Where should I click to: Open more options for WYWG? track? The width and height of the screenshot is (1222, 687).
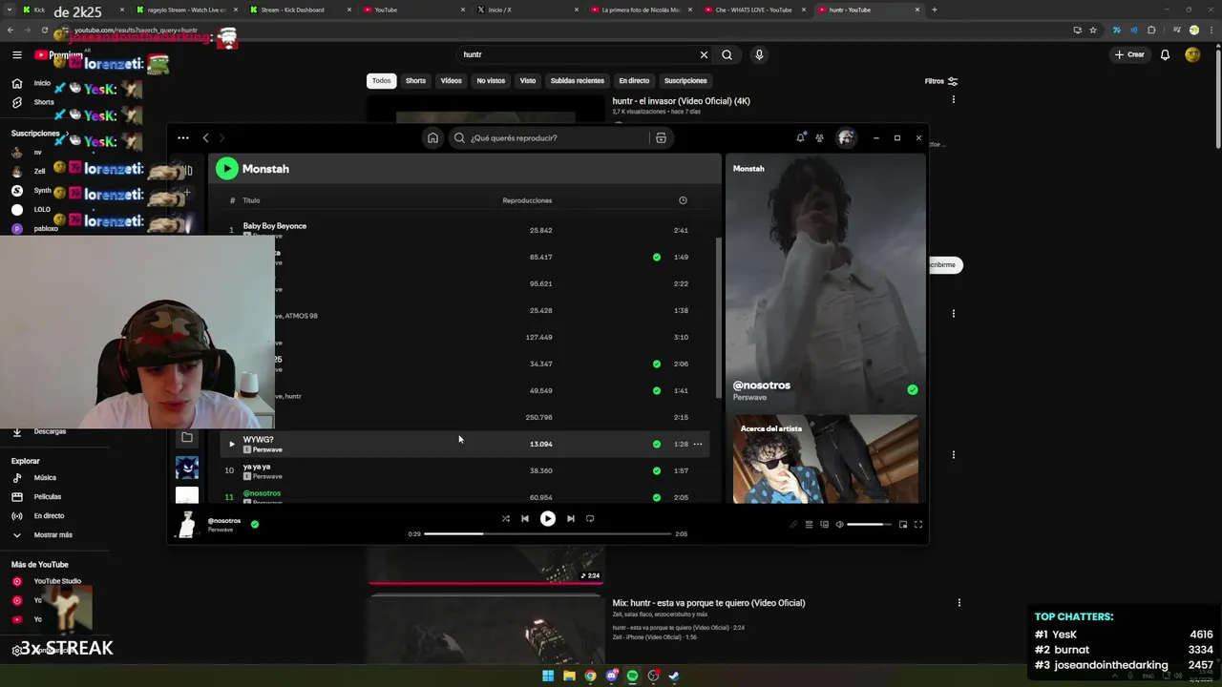698,444
